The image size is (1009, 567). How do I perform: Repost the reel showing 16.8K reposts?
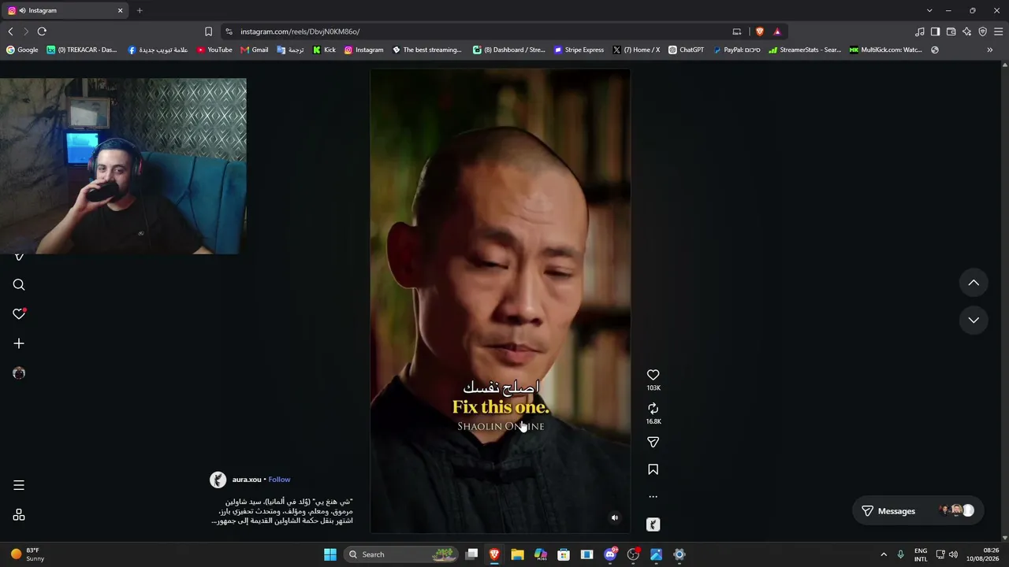(653, 409)
